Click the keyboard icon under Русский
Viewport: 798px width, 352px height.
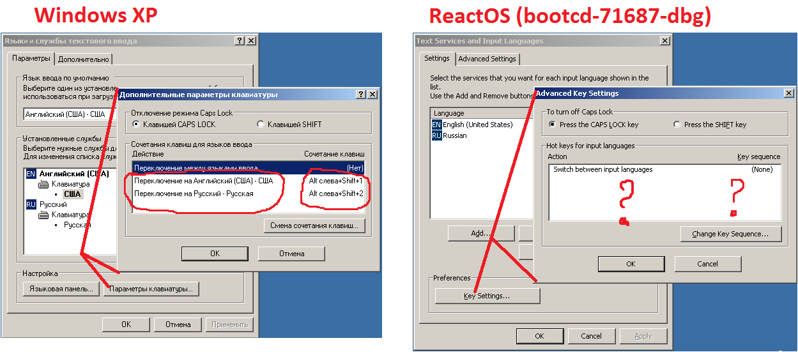44,215
